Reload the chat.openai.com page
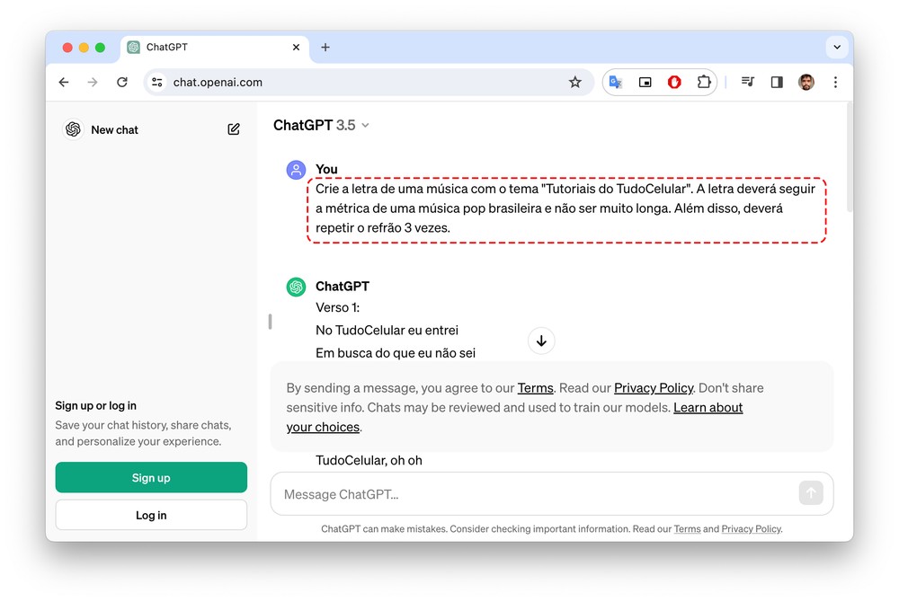Image resolution: width=899 pixels, height=602 pixels. click(x=122, y=83)
